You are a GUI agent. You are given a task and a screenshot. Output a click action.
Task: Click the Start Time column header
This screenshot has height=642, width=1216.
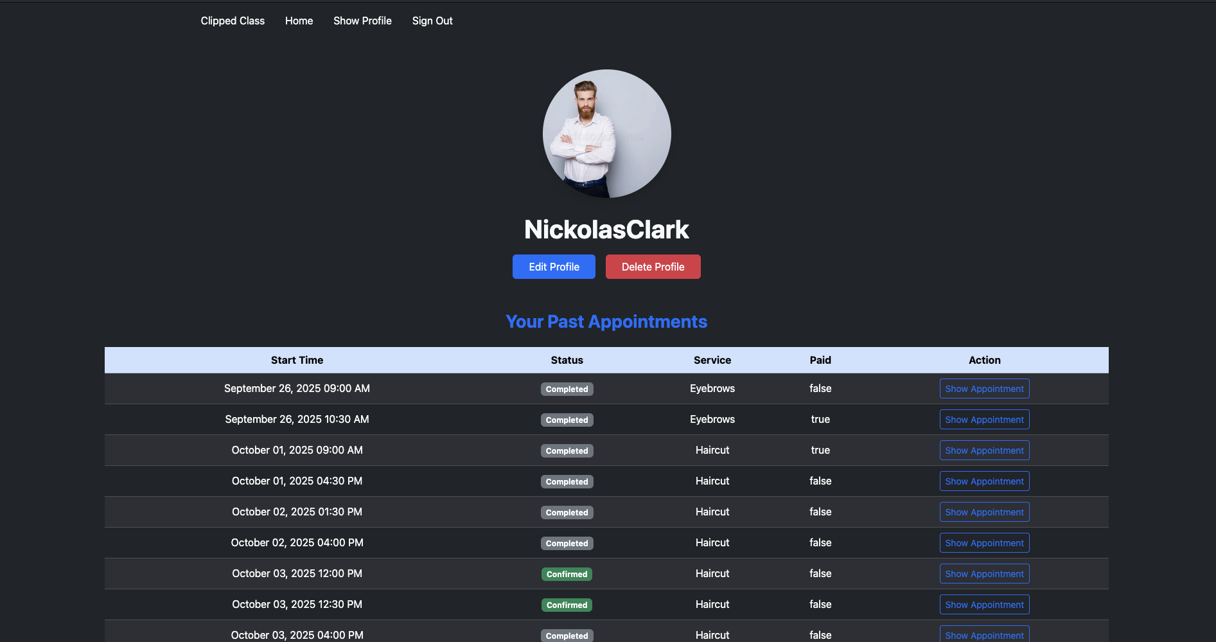pyautogui.click(x=297, y=360)
